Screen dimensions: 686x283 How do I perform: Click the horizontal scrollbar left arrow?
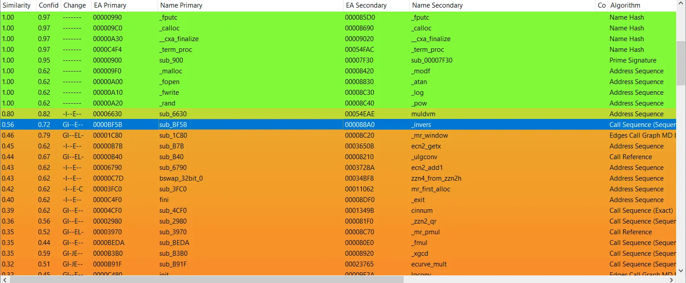tap(4, 279)
